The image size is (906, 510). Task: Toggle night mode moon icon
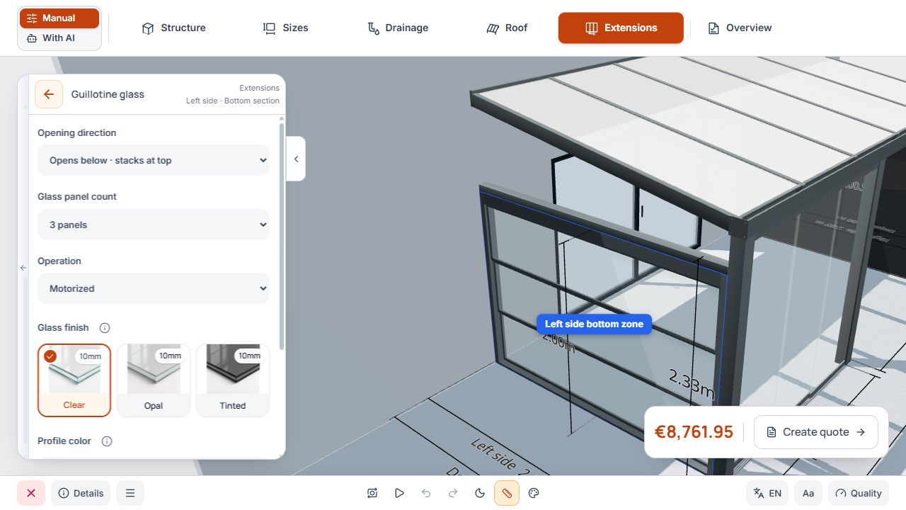[480, 493]
